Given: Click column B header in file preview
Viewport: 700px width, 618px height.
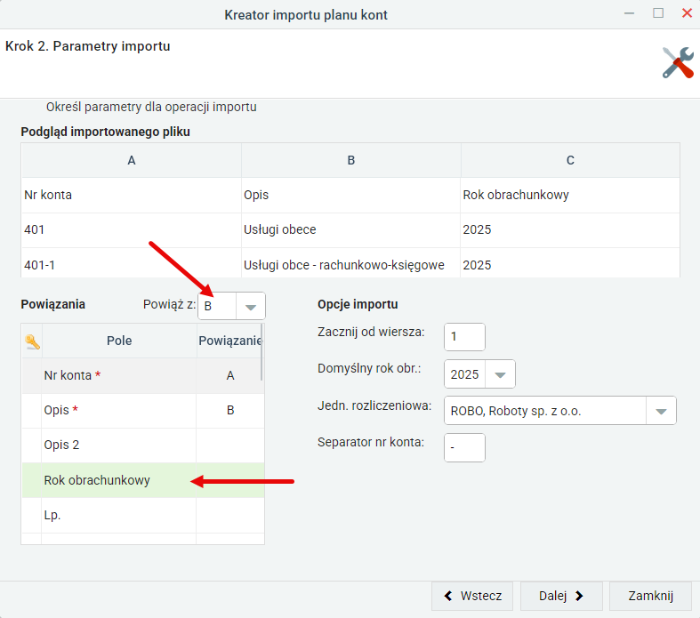Looking at the screenshot, I should pos(351,161).
